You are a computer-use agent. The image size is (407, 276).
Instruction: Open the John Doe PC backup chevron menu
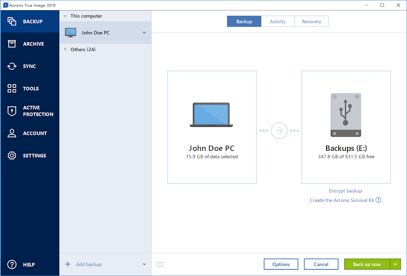pyautogui.click(x=144, y=33)
